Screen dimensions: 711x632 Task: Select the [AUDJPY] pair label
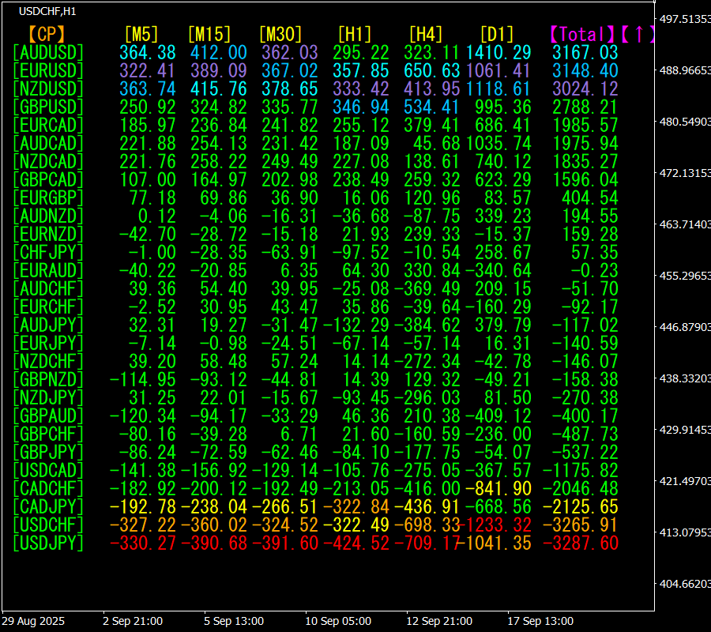(x=48, y=325)
